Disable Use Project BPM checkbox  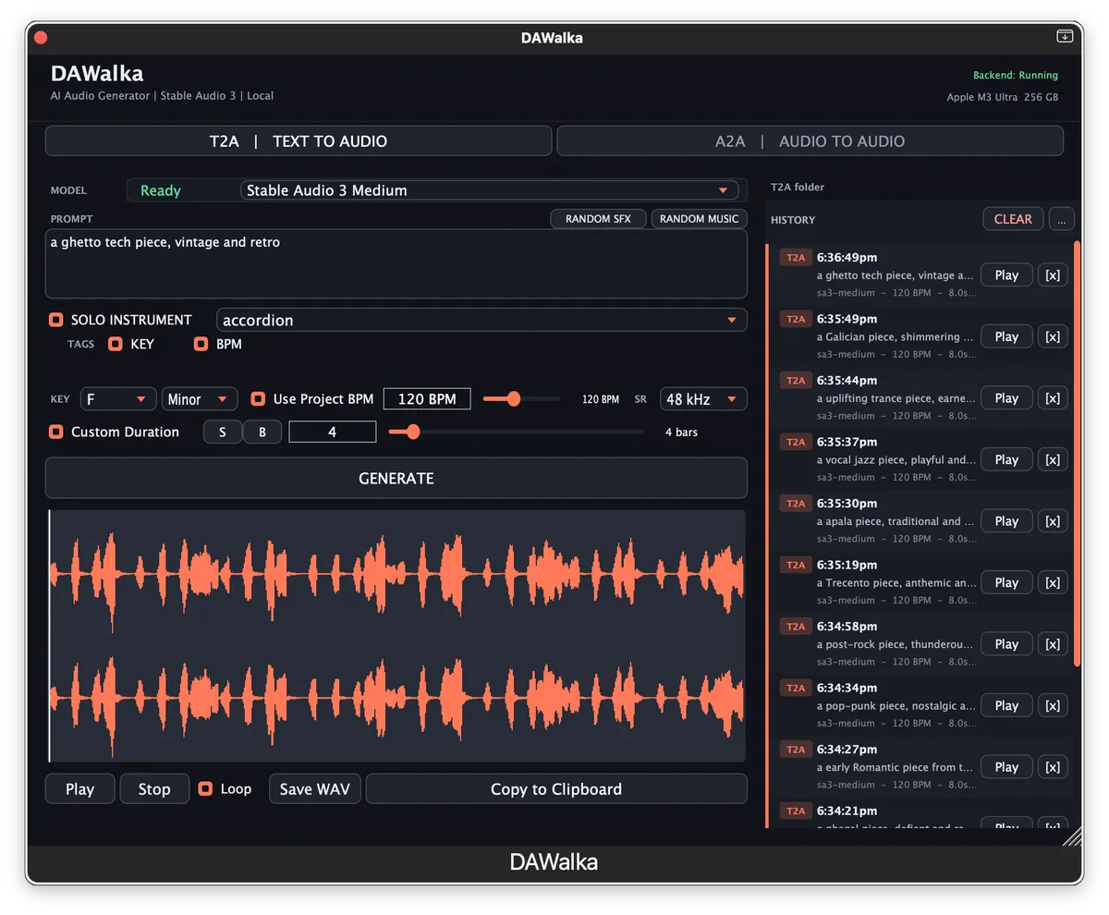pos(259,399)
